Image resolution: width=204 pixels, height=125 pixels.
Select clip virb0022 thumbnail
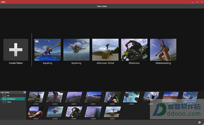tap(113, 97)
